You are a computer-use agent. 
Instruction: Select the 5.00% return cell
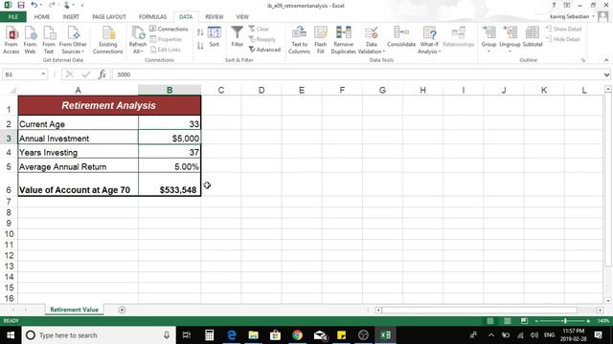coord(170,166)
